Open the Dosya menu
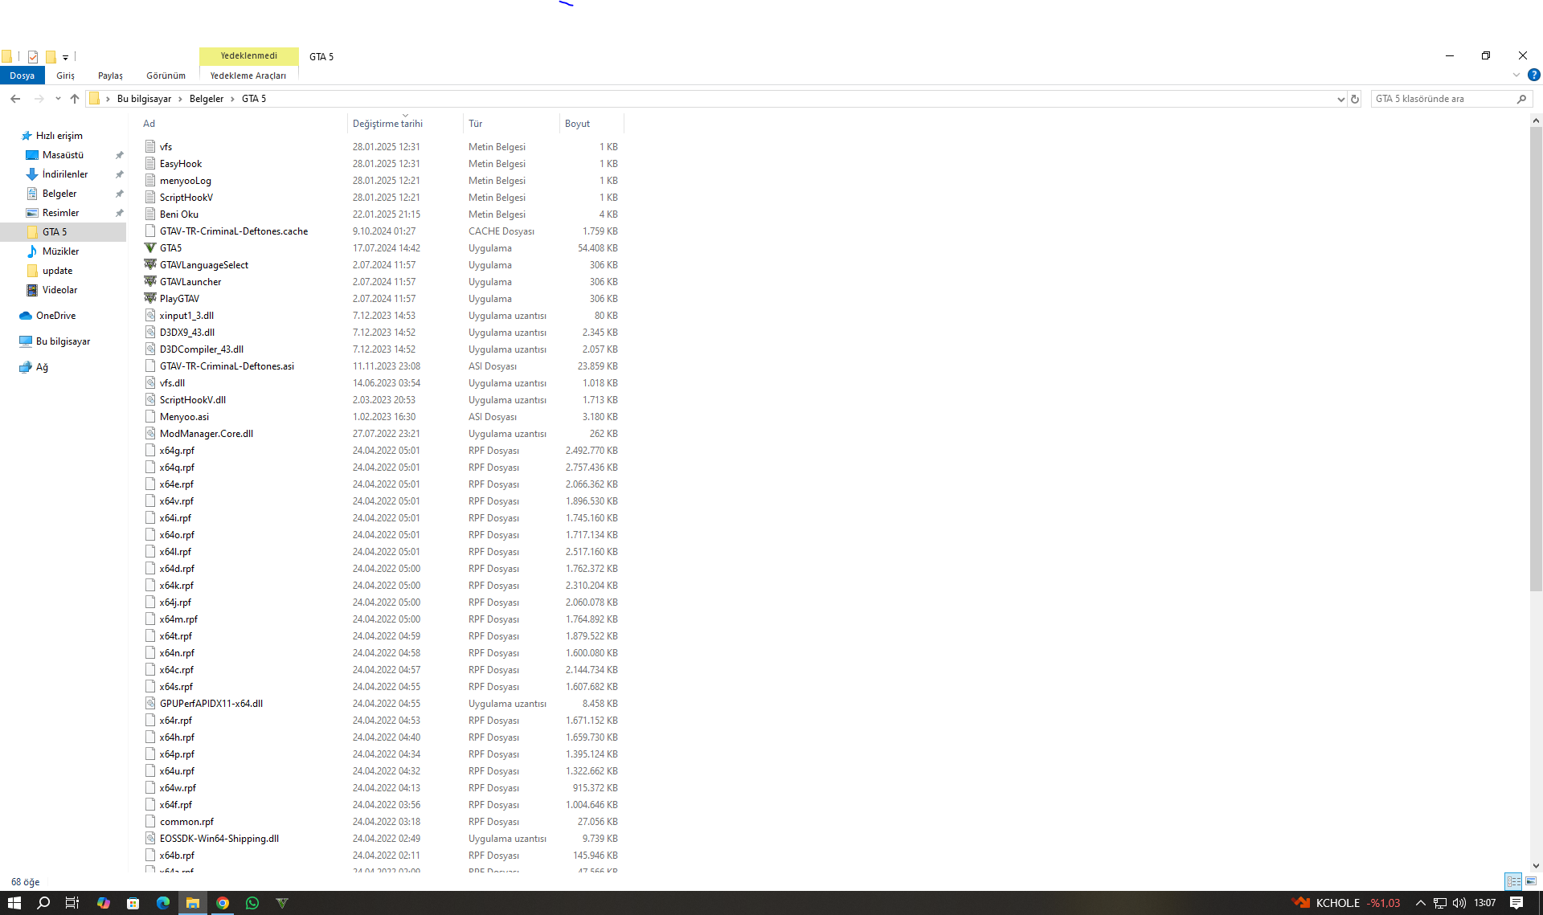Viewport: 1543px width, 915px height. (23, 76)
